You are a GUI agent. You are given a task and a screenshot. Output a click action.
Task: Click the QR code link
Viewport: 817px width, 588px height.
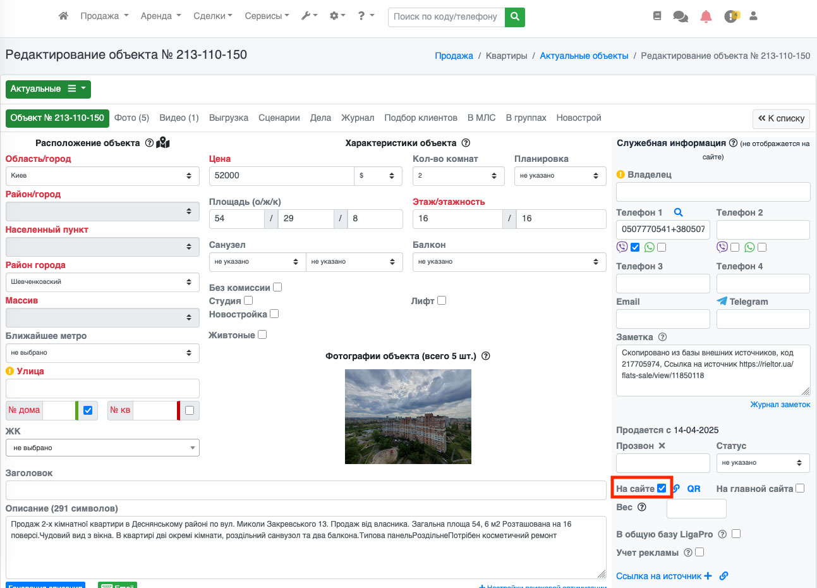pyautogui.click(x=694, y=489)
